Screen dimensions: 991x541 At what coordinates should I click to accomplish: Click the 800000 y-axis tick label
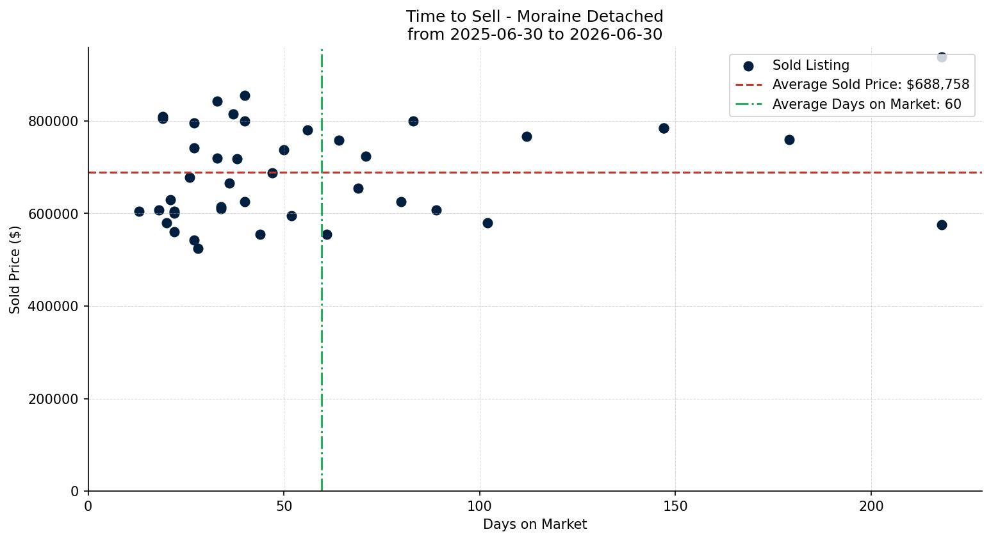53,122
